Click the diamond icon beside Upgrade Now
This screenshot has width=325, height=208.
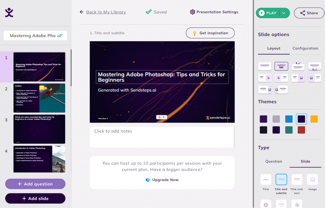coord(148,180)
